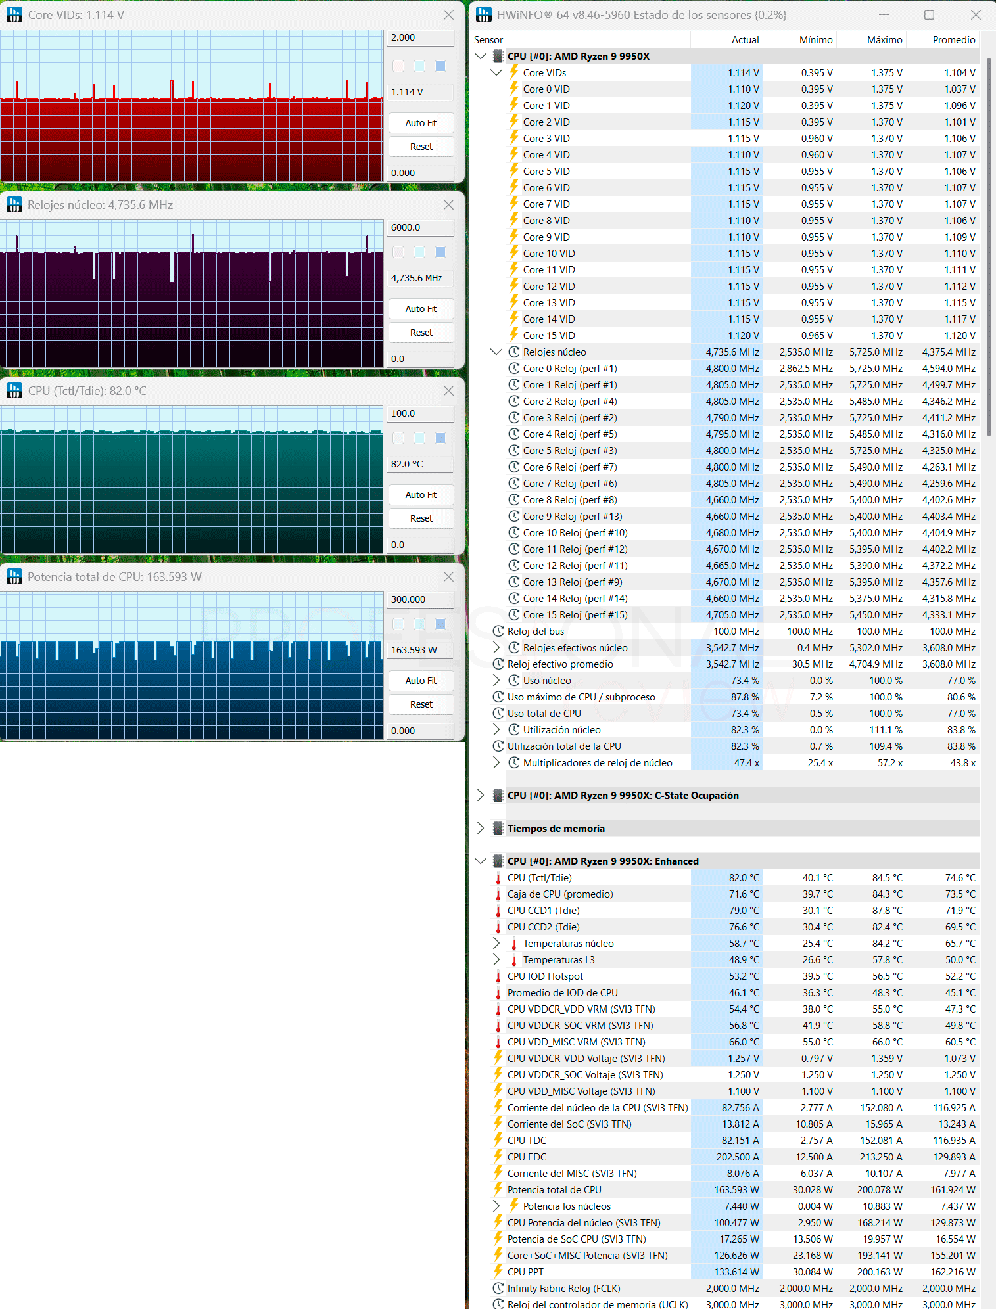Click the Mínimo column header
The height and width of the screenshot is (1309, 996).
pos(799,40)
